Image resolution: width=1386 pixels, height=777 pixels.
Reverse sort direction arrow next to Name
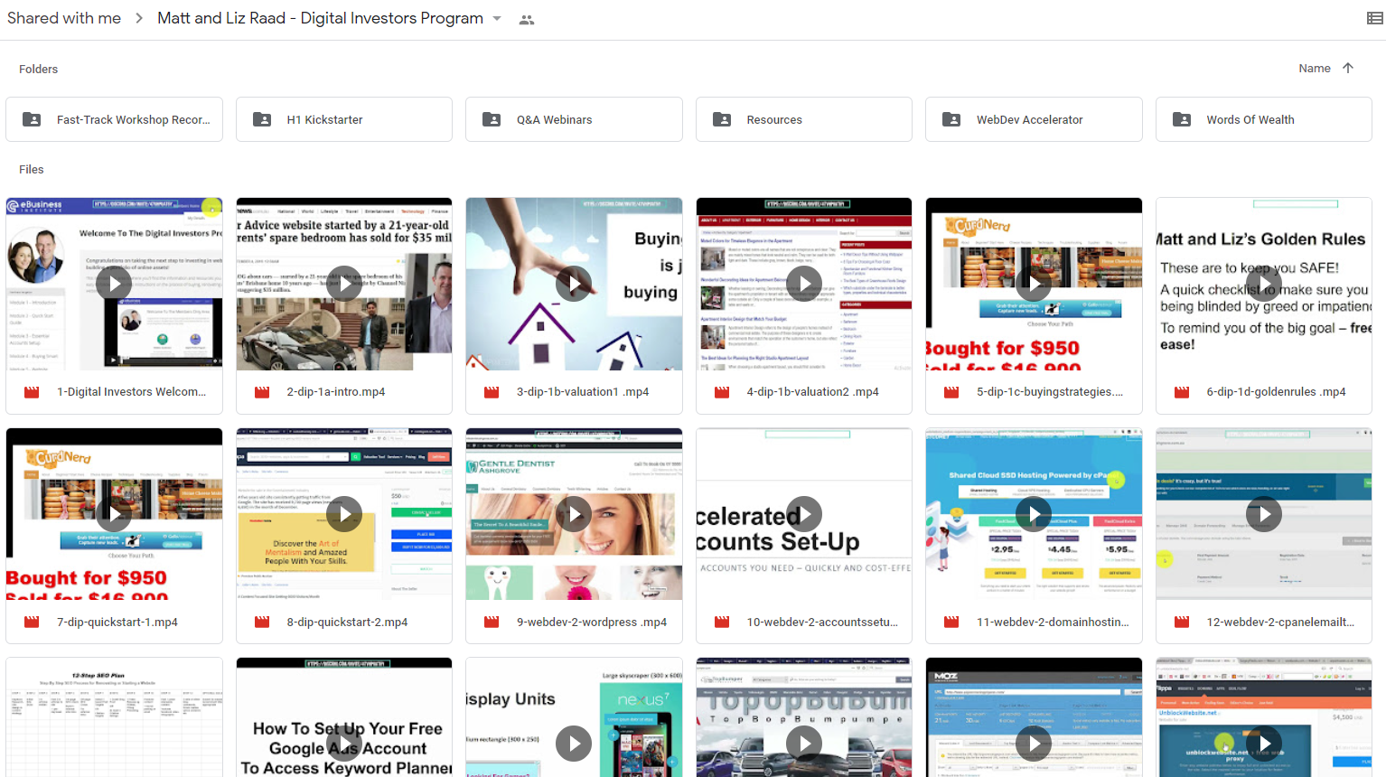[1348, 68]
